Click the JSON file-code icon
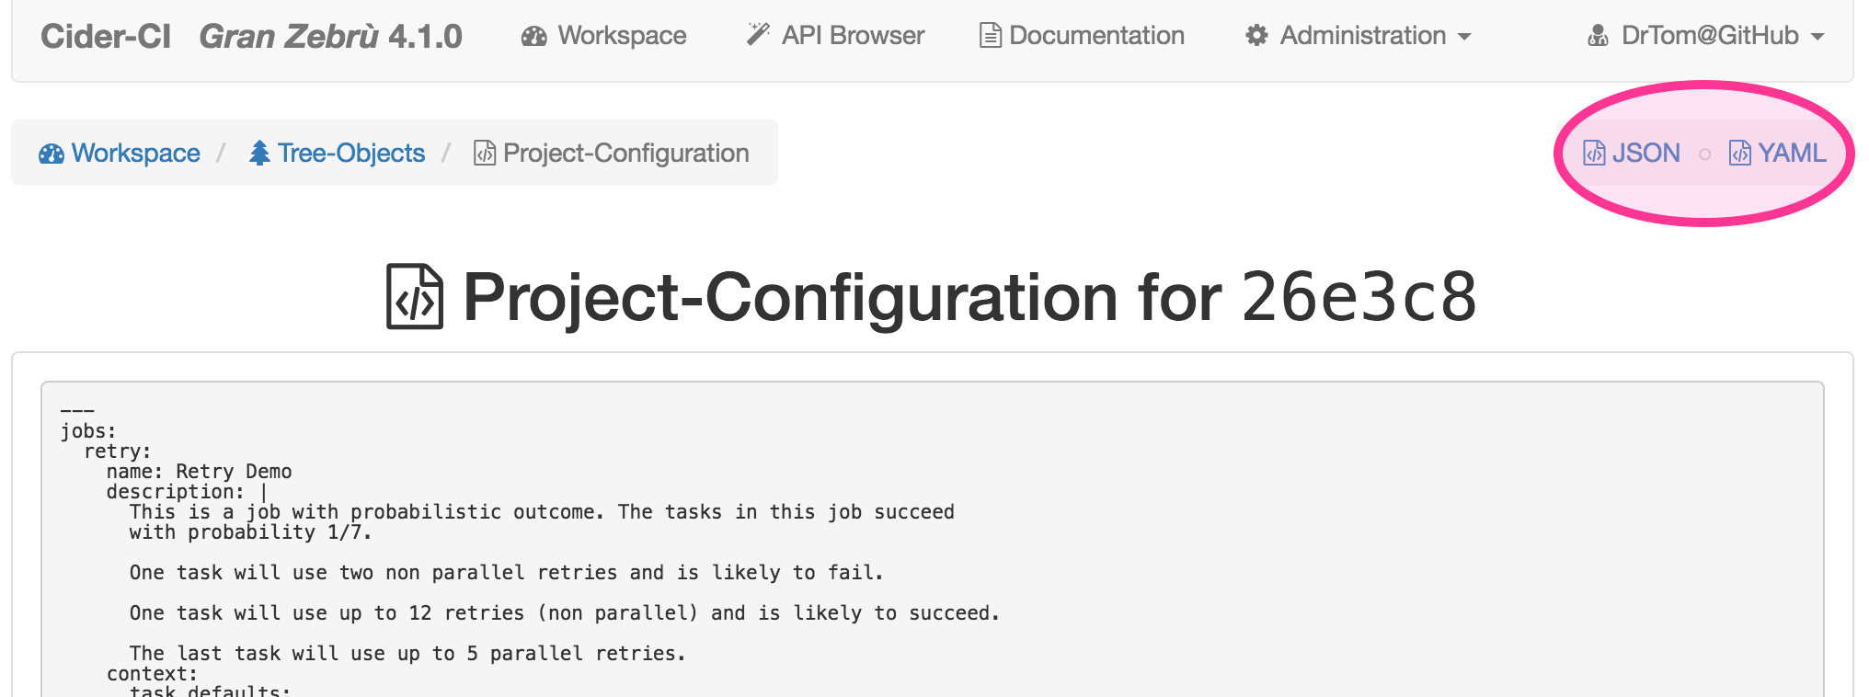This screenshot has height=697, width=1869. (1594, 153)
